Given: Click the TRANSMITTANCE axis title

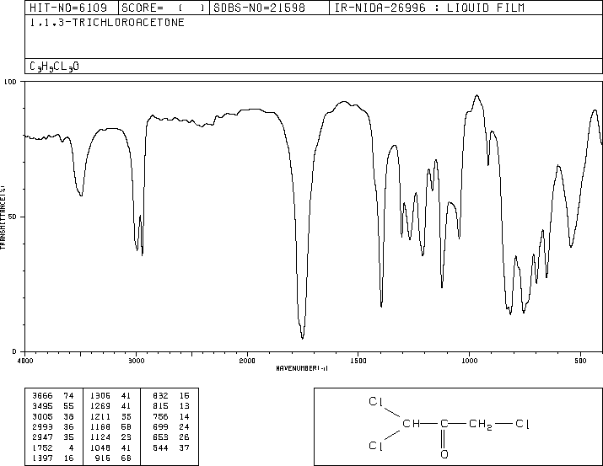Looking at the screenshot, I should tap(3, 217).
